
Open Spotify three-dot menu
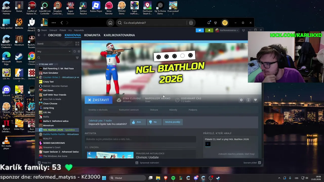click(53, 23)
